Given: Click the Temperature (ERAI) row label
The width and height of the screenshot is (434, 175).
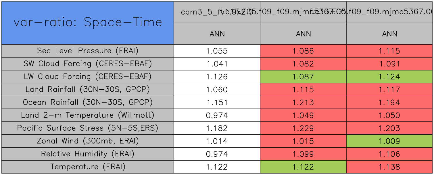Looking at the screenshot, I should (x=88, y=167).
